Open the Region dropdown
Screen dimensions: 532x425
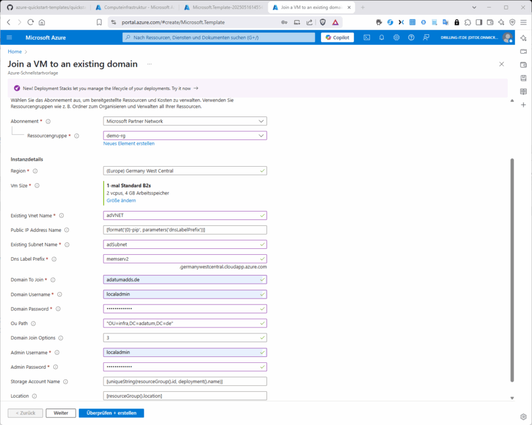pyautogui.click(x=185, y=171)
